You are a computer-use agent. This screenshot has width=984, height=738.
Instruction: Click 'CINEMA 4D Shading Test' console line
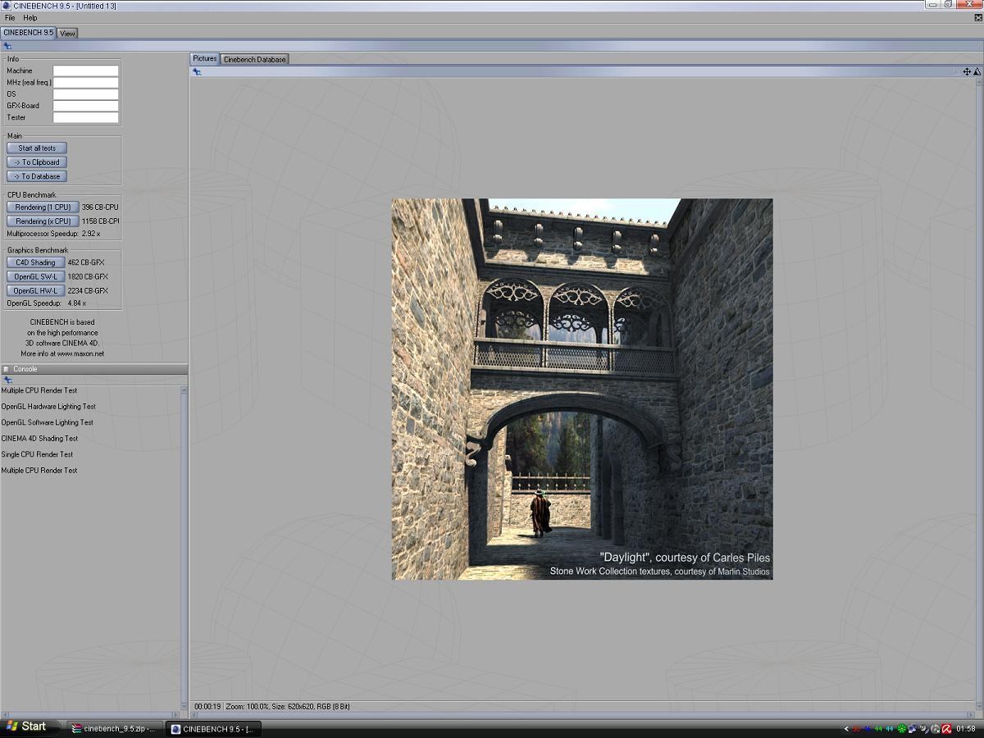(x=39, y=439)
